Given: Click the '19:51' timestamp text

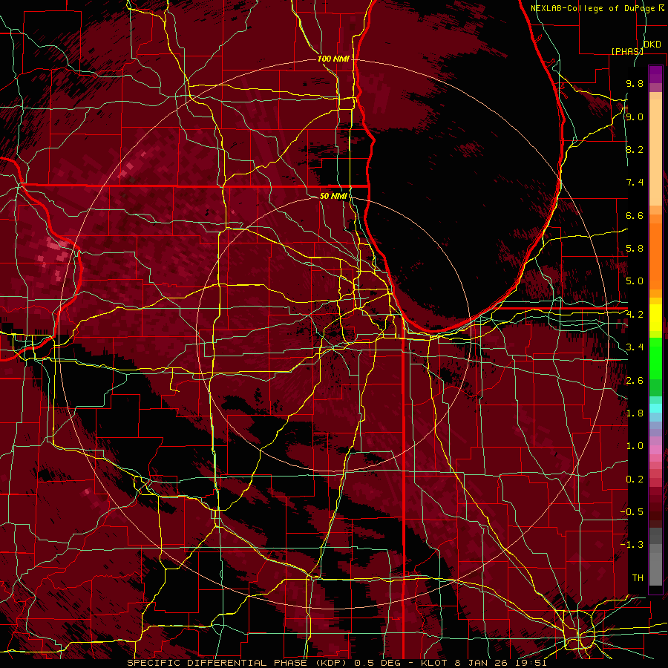Looking at the screenshot, I should (531, 663).
